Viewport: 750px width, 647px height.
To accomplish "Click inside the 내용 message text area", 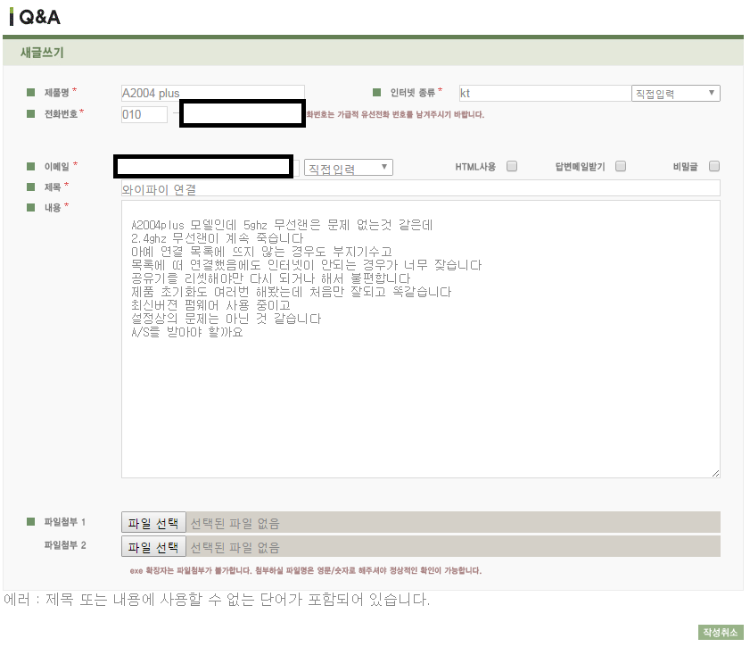I will coord(420,339).
